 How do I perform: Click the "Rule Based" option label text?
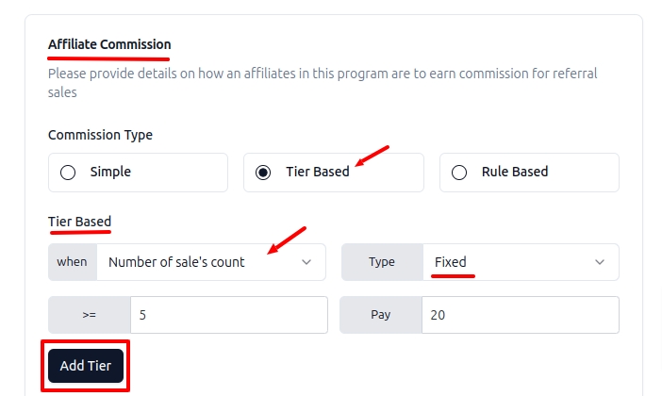(515, 173)
